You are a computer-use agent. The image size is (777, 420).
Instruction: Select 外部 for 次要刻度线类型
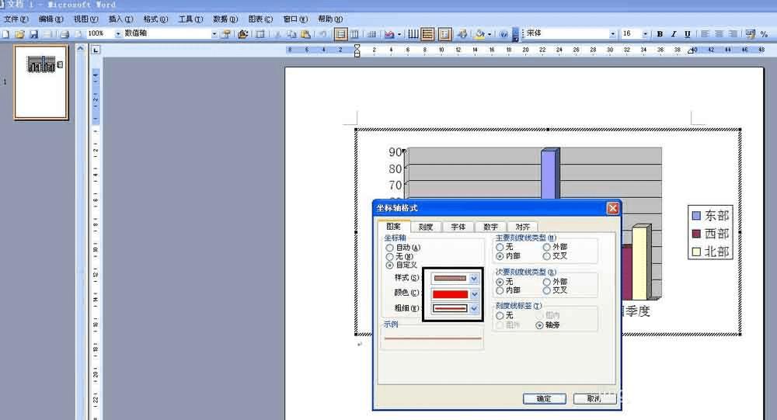pyautogui.click(x=546, y=281)
